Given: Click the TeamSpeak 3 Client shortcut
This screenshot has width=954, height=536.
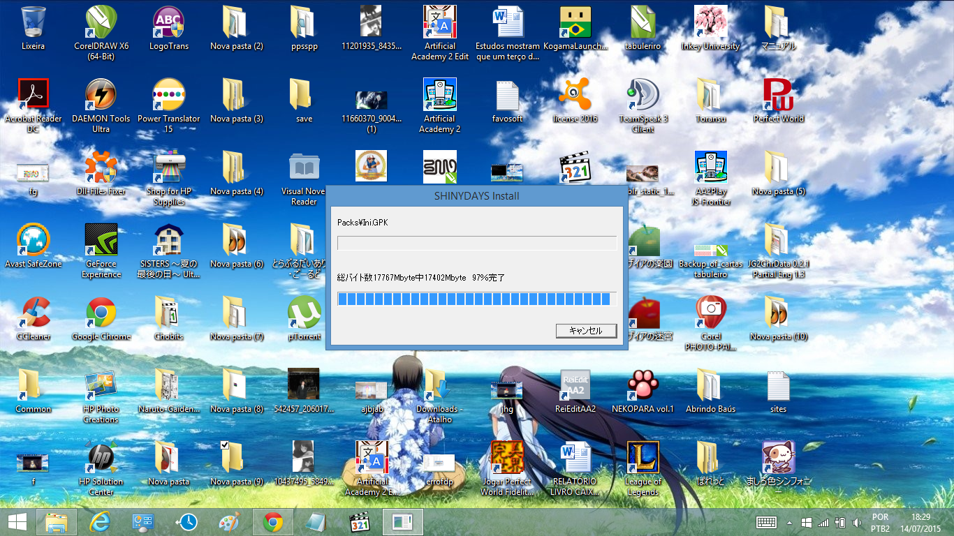Looking at the screenshot, I should [x=643, y=96].
